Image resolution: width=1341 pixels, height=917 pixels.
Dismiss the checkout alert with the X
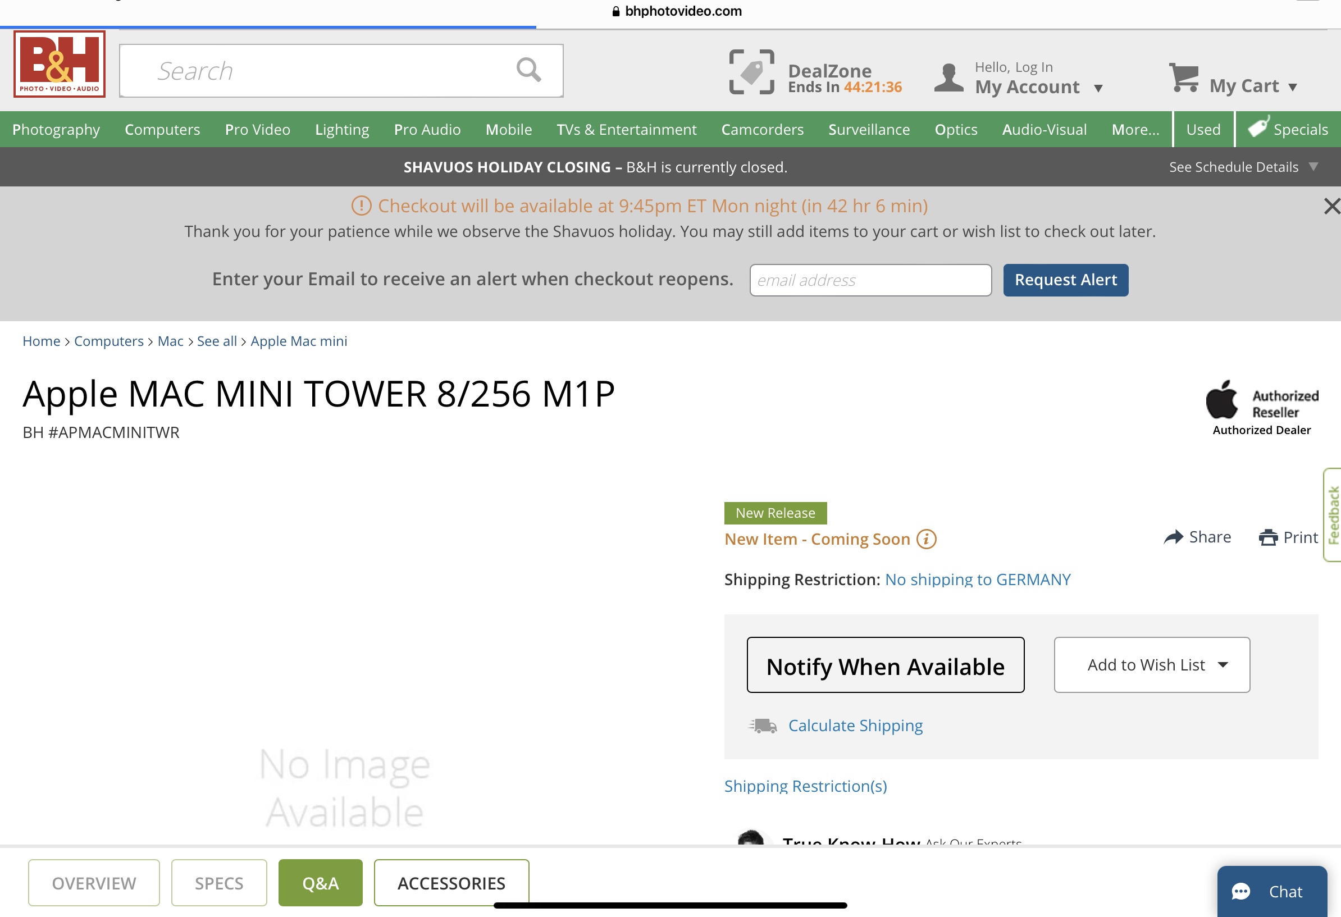(1332, 206)
